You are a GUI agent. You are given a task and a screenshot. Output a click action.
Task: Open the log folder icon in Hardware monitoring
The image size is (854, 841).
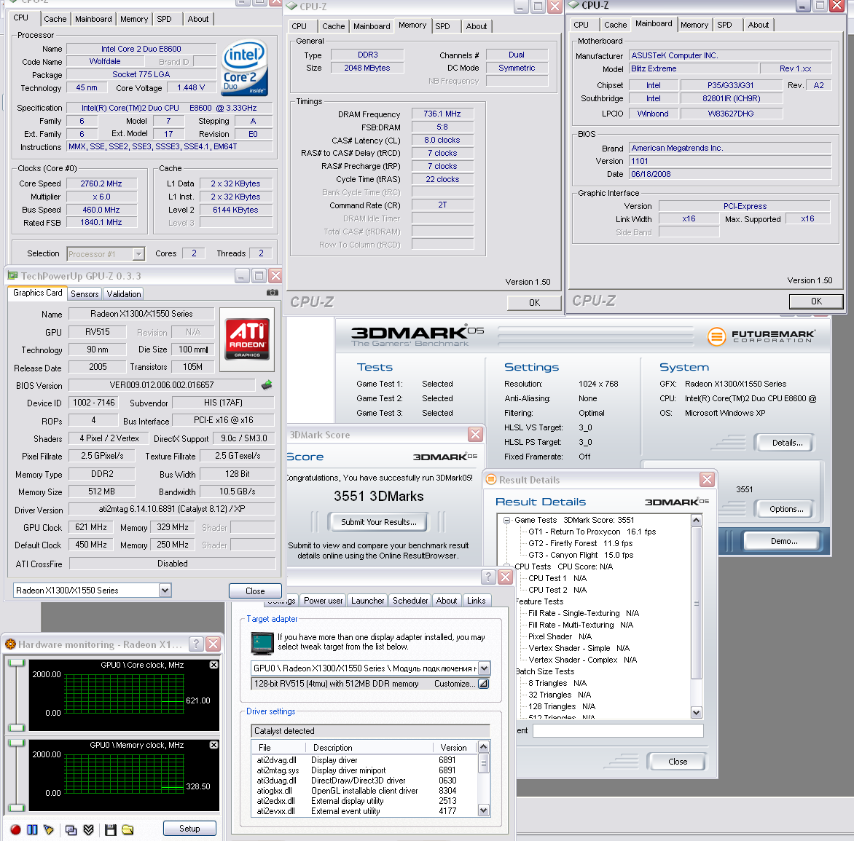click(x=128, y=829)
